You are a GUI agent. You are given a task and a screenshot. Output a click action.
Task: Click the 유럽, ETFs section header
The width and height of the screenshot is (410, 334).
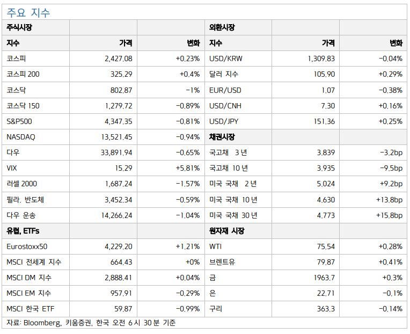coord(23,231)
